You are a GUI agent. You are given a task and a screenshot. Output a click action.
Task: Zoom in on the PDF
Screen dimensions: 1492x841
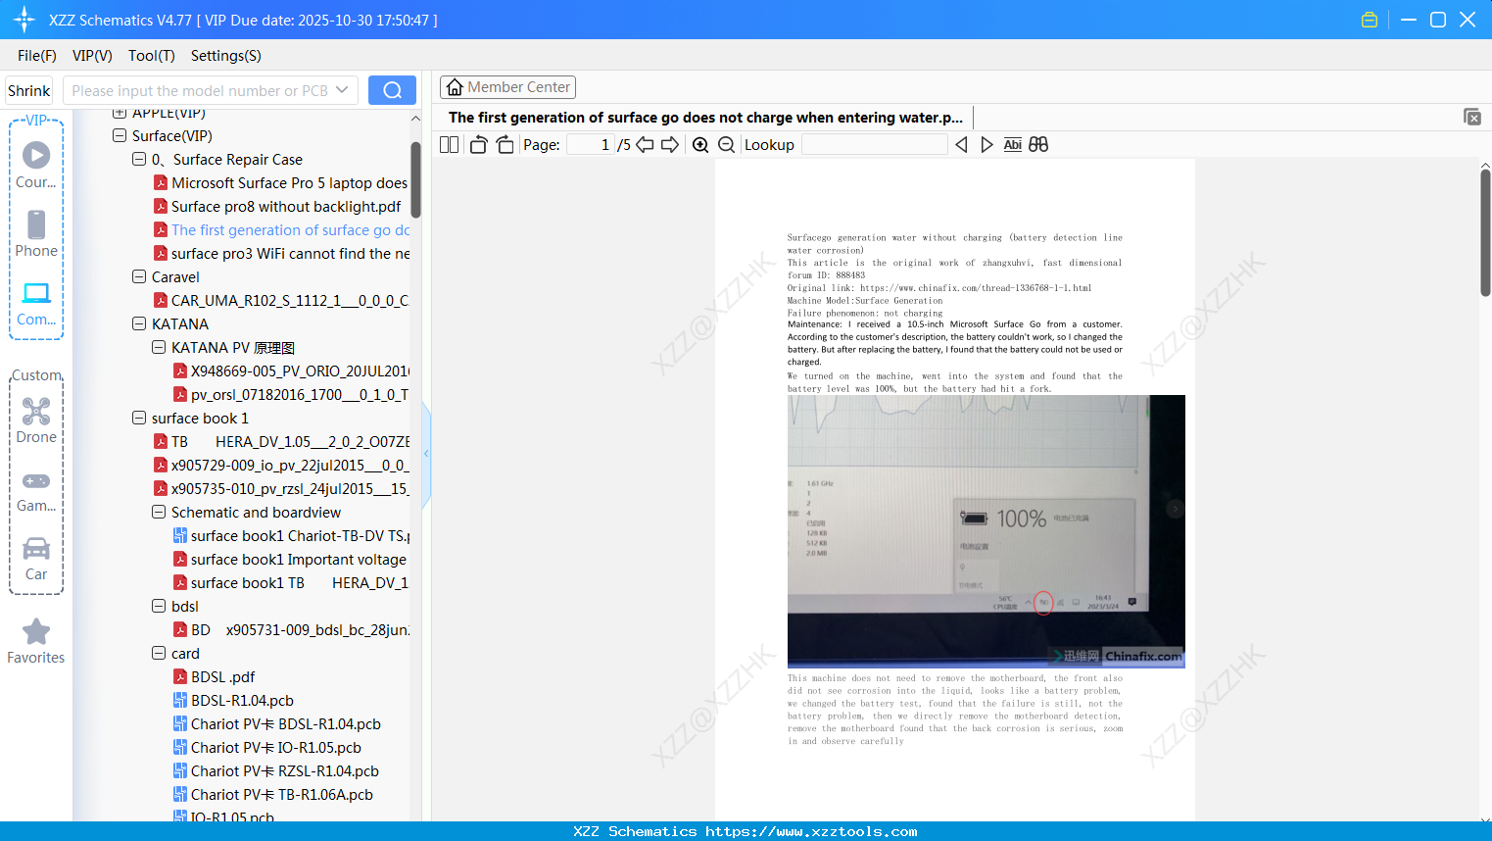700,144
